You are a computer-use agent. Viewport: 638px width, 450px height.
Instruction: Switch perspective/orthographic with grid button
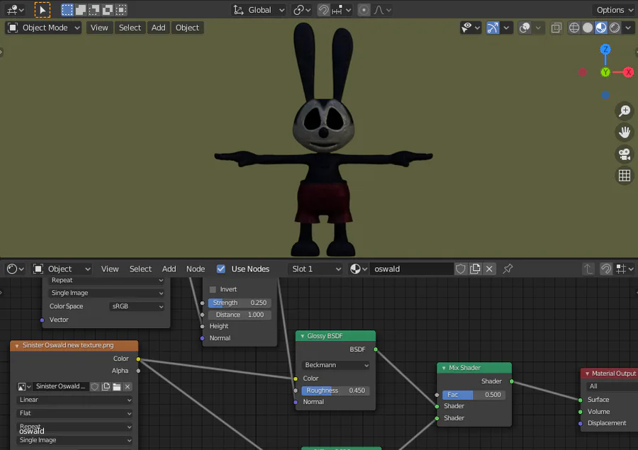[625, 176]
